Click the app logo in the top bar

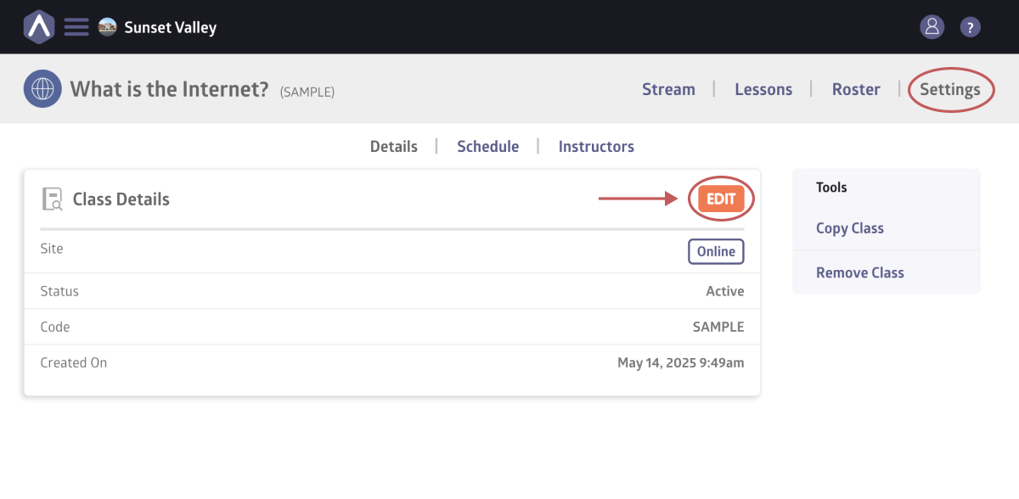point(38,27)
